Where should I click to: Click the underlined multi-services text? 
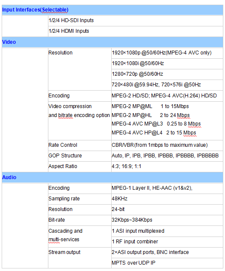pos(64,240)
